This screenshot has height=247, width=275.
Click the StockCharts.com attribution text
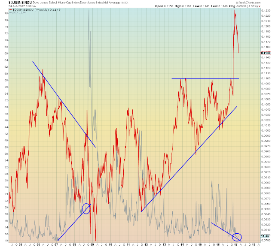tap(248, 3)
